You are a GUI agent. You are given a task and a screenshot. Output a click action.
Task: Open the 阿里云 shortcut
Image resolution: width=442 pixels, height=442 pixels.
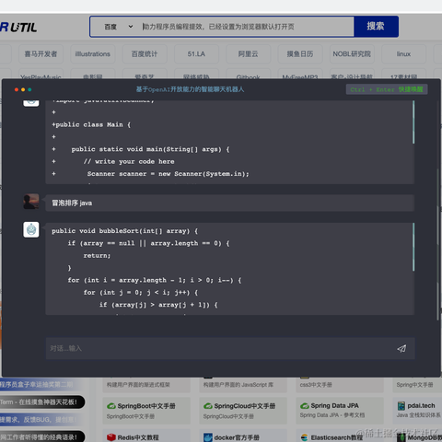click(x=249, y=54)
